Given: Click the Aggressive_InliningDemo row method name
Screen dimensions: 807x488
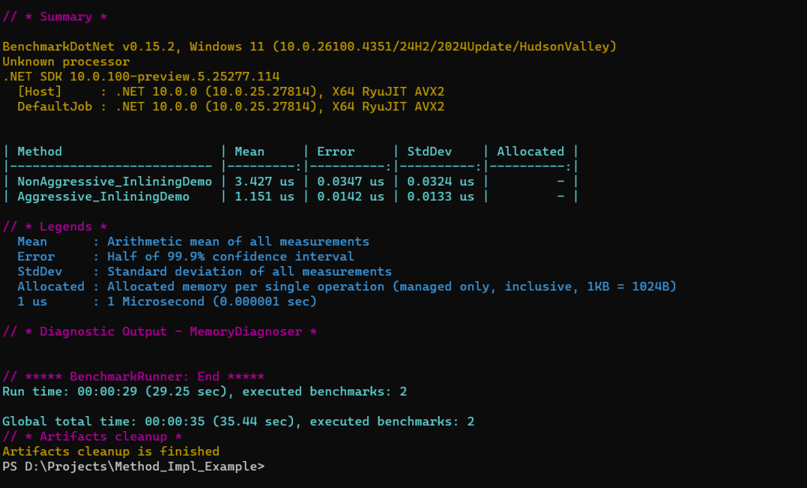Looking at the screenshot, I should pos(103,197).
